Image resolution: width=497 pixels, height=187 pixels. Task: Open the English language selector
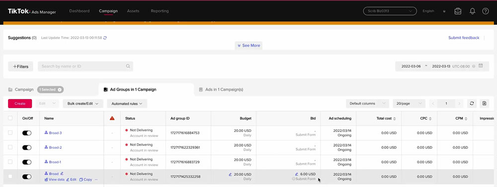pos(428,11)
